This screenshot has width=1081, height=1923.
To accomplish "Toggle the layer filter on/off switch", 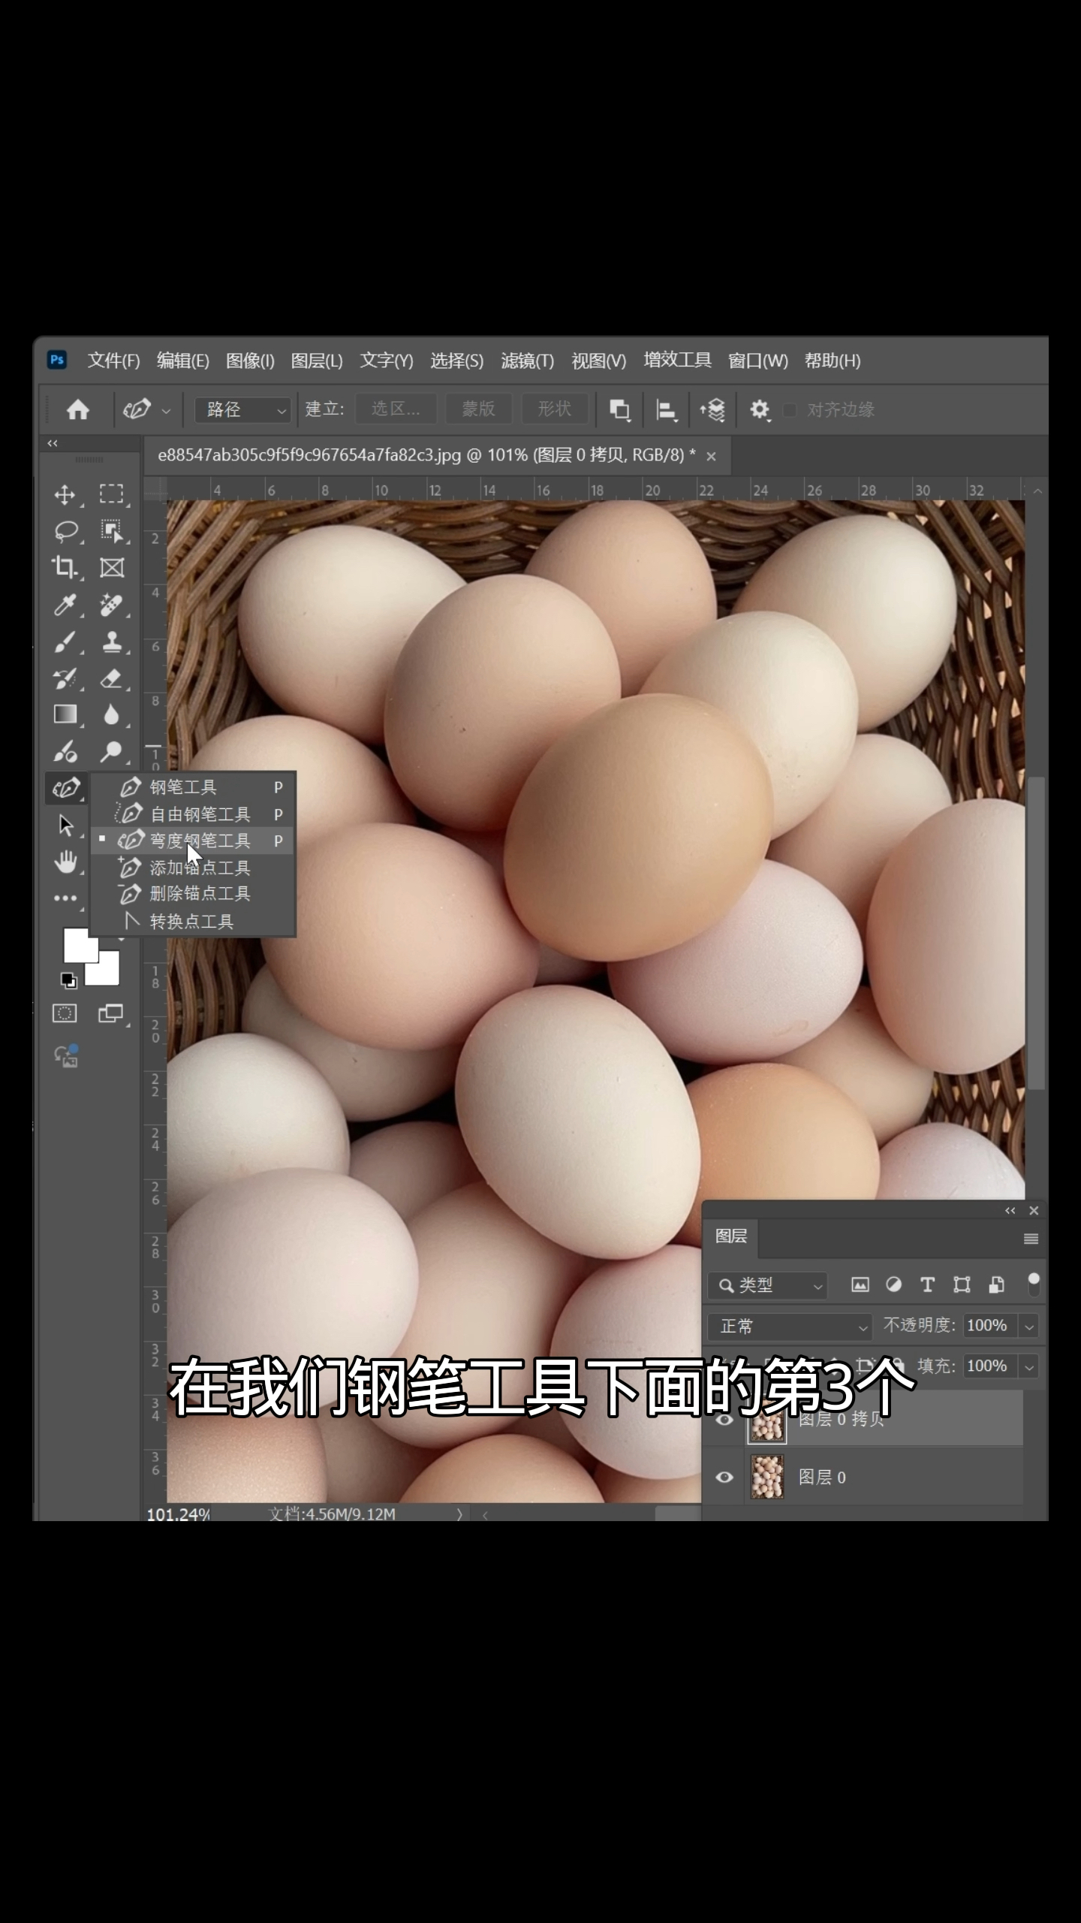I will point(1034,1285).
